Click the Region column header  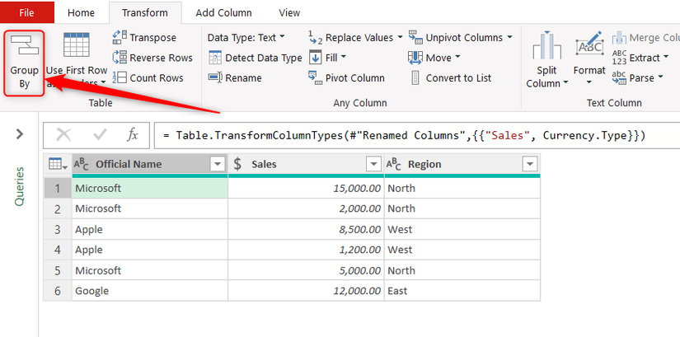click(x=462, y=164)
